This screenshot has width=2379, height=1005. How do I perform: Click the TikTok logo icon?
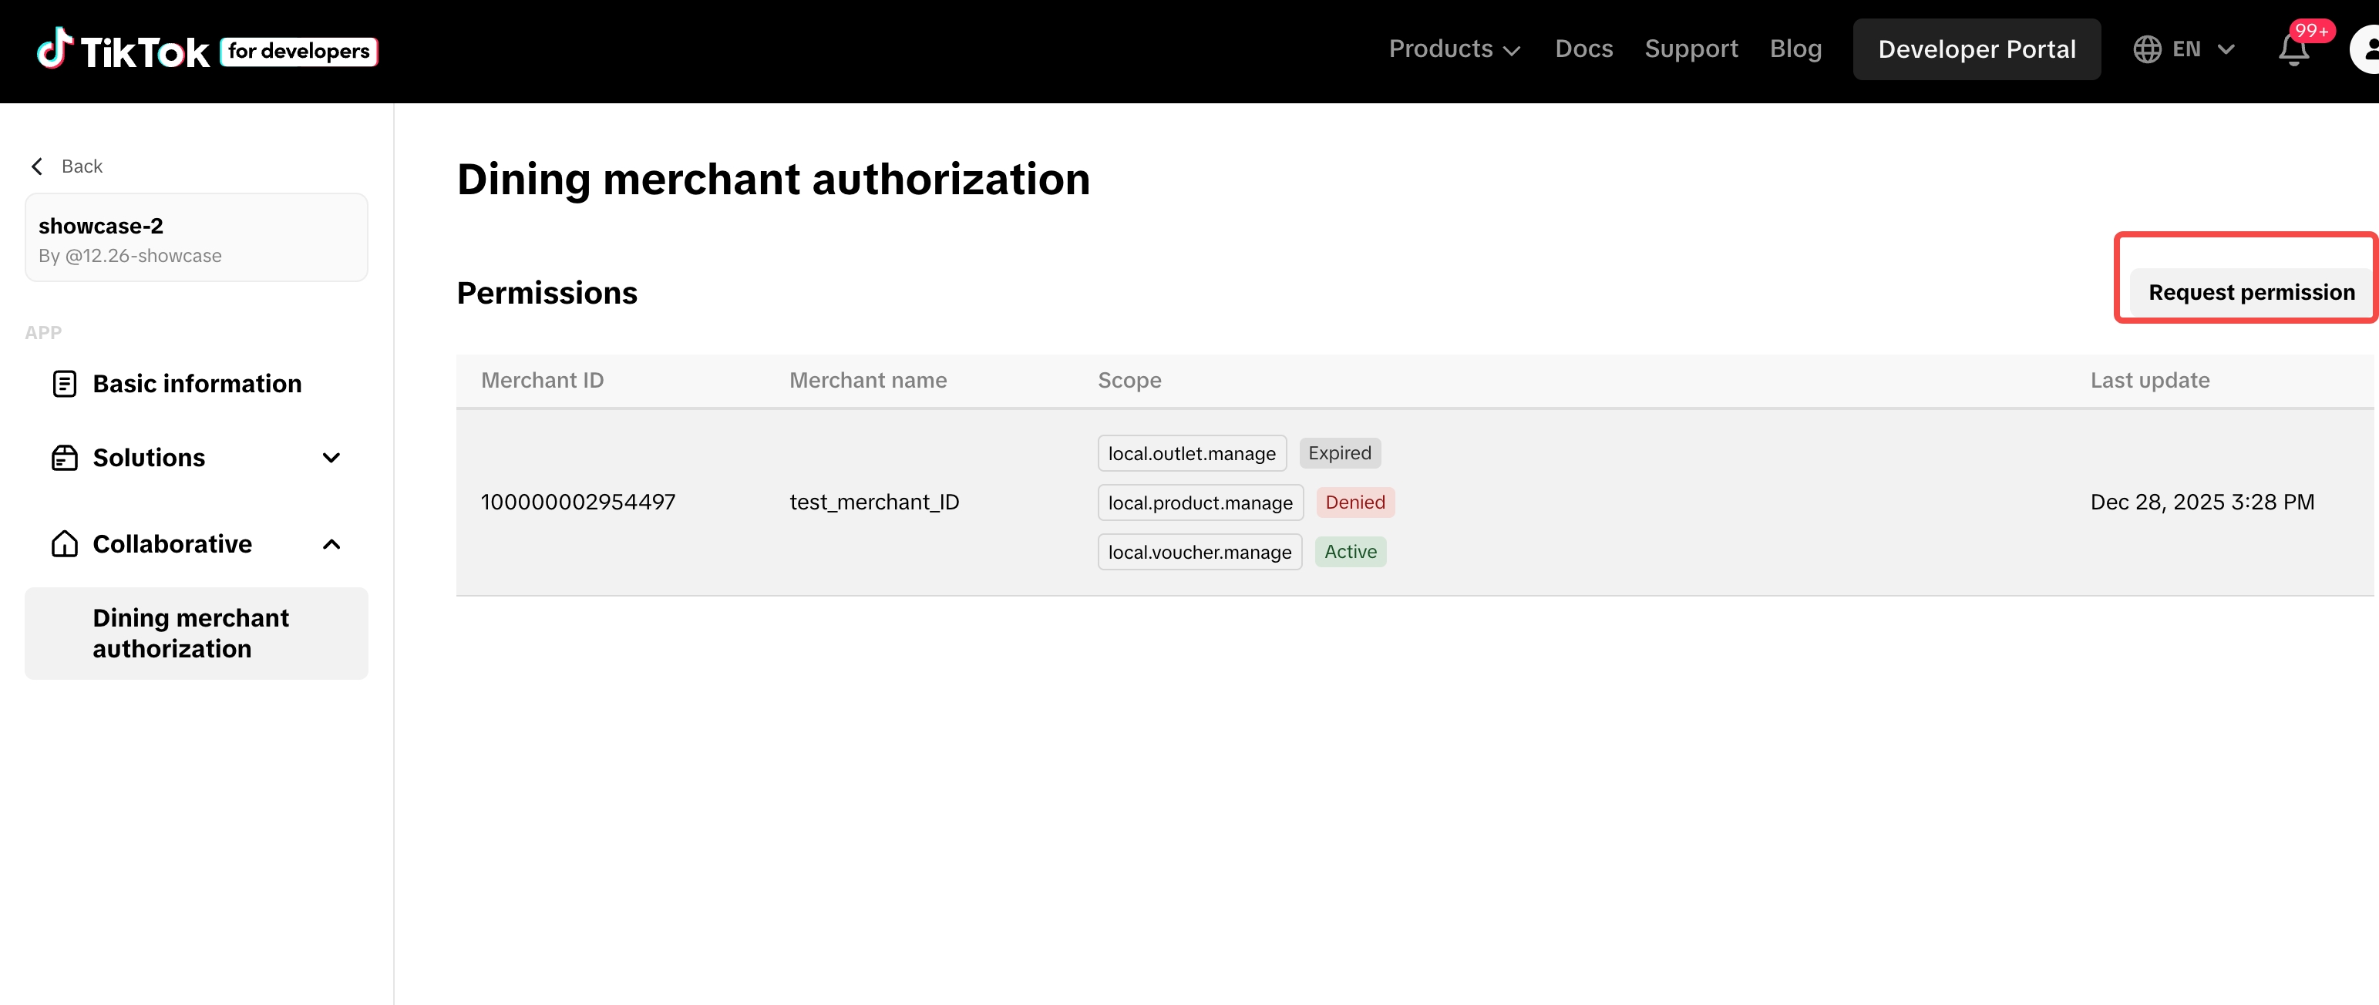[55, 48]
